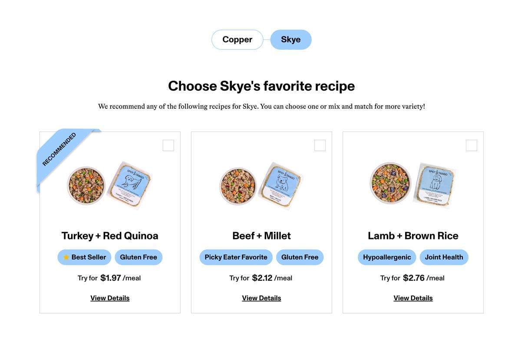521x347 pixels.
Task: Click the Lamb + Brown Rice food image
Action: 412,185
